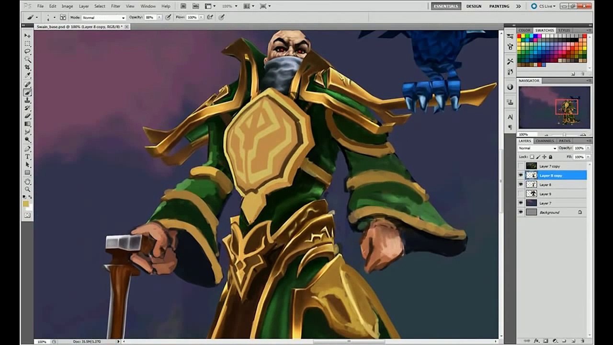Viewport: 613px width, 345px height.
Task: Switch to the Color panel tab
Action: (x=524, y=30)
